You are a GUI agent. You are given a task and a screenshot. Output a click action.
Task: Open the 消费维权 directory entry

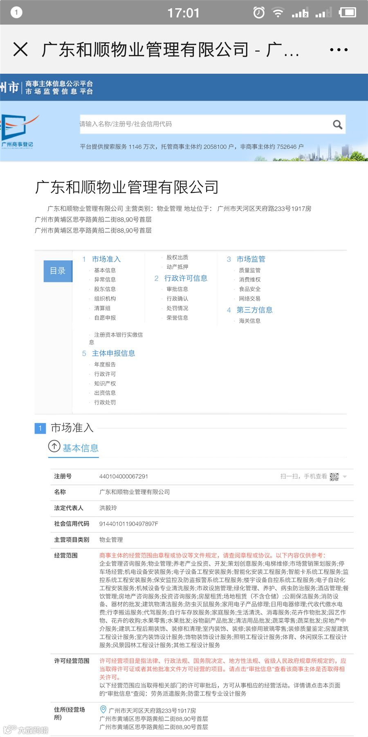click(250, 280)
